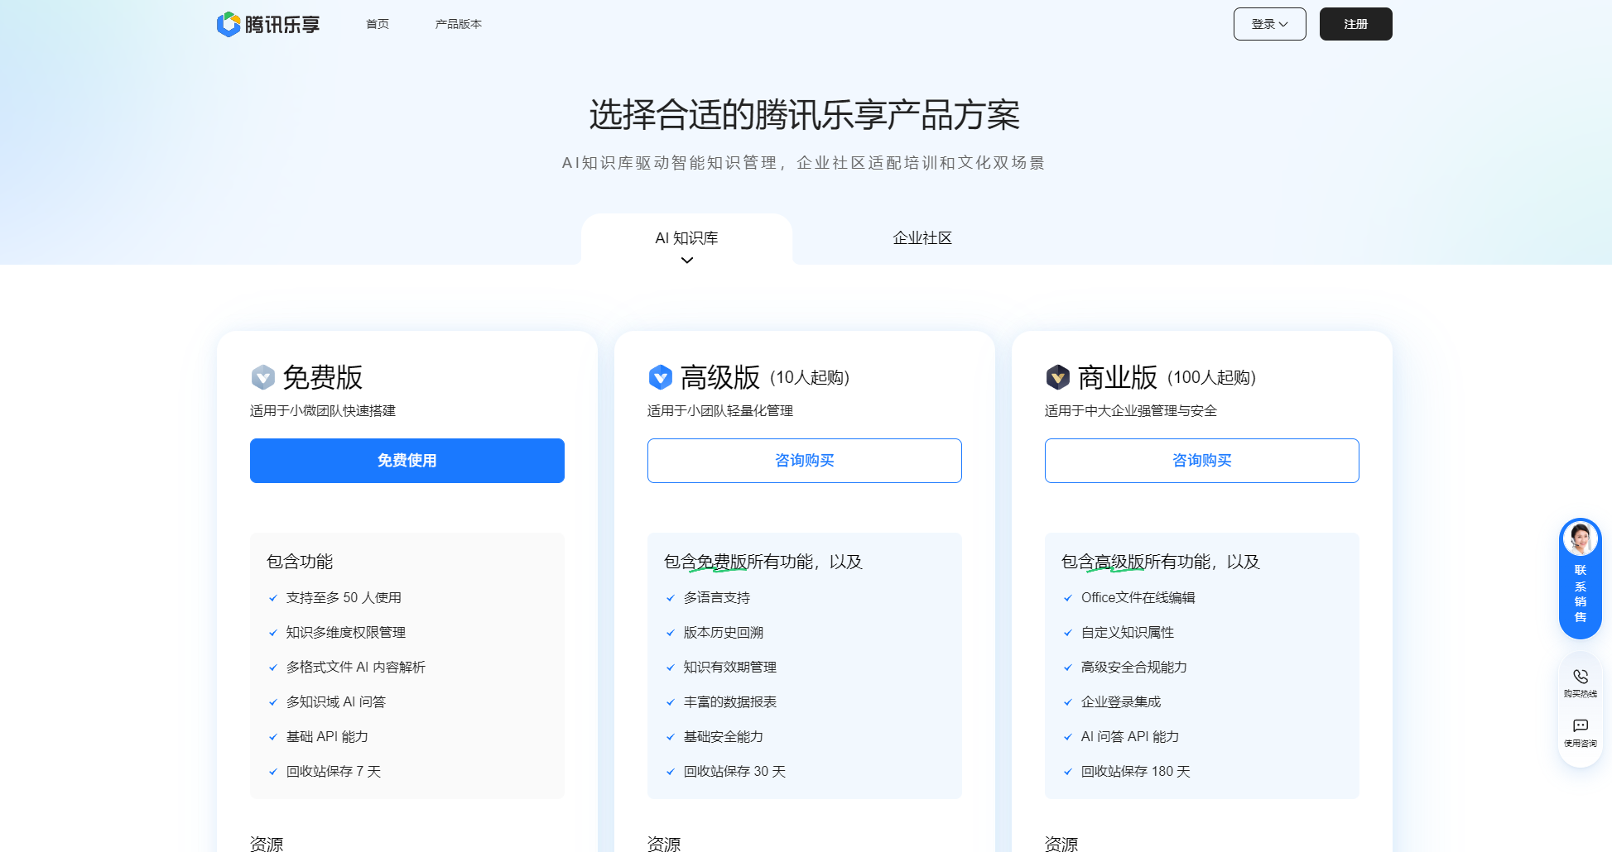This screenshot has width=1612, height=852.
Task: Click the checkmark beside 支持至多 50 人使用
Action: 273,597
